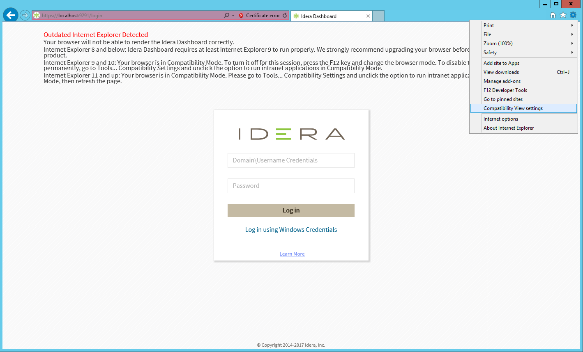Screen dimensions: 583x352
Task: Click the Log in button
Action: (291, 210)
